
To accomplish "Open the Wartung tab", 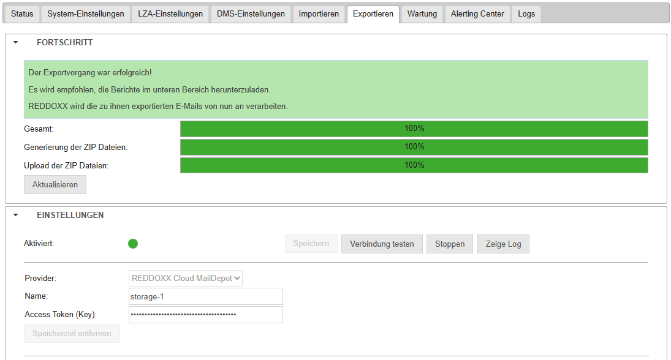I will tap(422, 14).
